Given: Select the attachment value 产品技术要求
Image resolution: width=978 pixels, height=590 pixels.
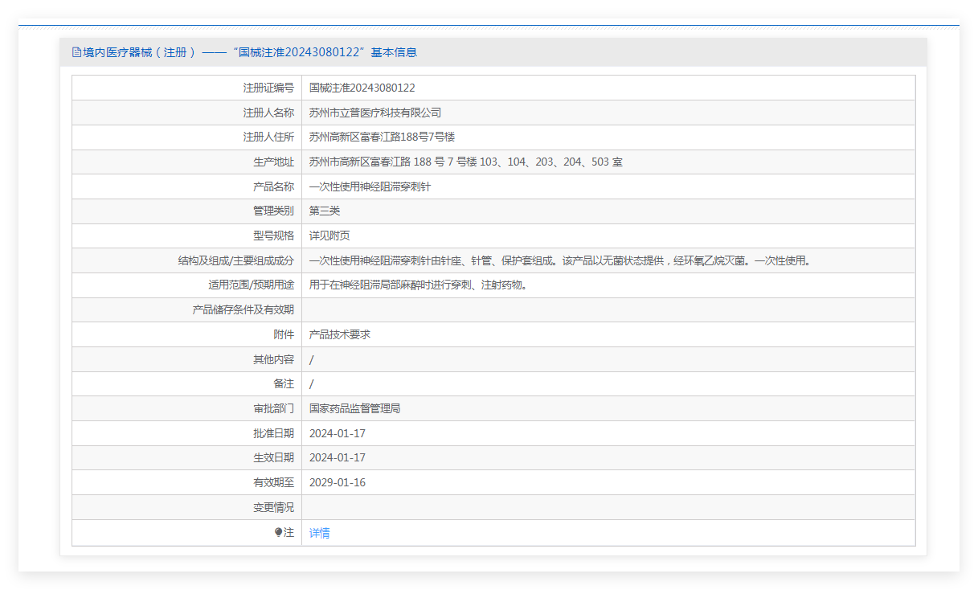Looking at the screenshot, I should (340, 334).
